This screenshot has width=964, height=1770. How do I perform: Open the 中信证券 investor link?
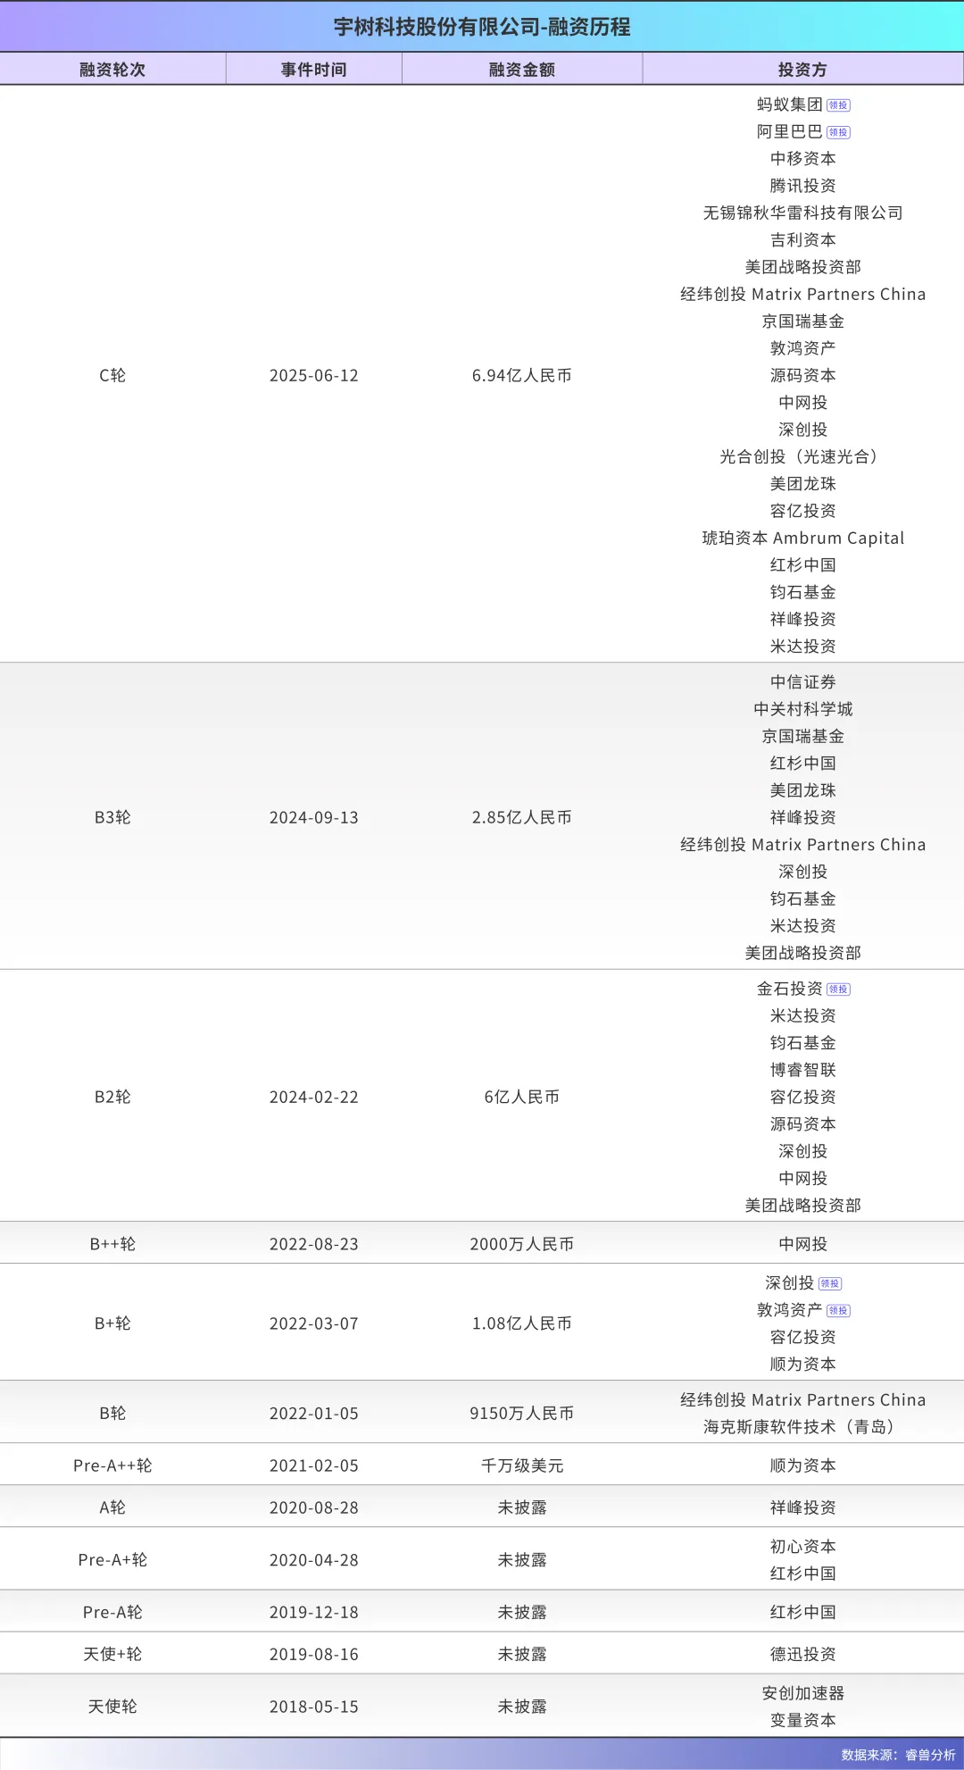pos(802,682)
